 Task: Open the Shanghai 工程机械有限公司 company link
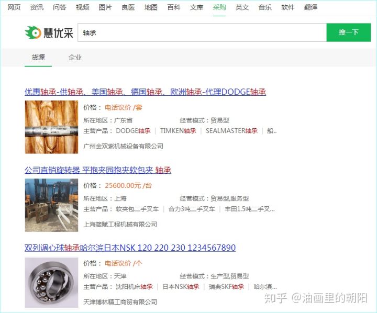point(120,225)
